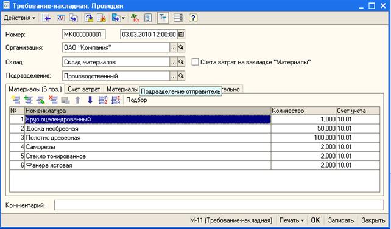
Task: Select the Саморезы row in table
Action: pos(194,147)
